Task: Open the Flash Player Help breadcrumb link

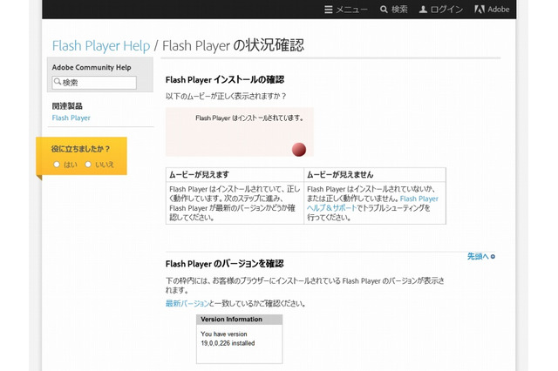Action: [x=101, y=45]
